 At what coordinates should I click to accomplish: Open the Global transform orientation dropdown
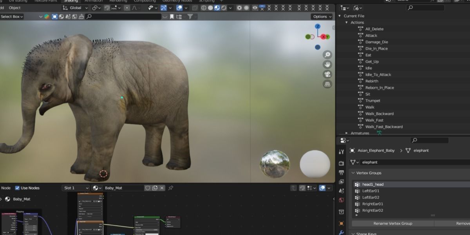[x=75, y=8]
